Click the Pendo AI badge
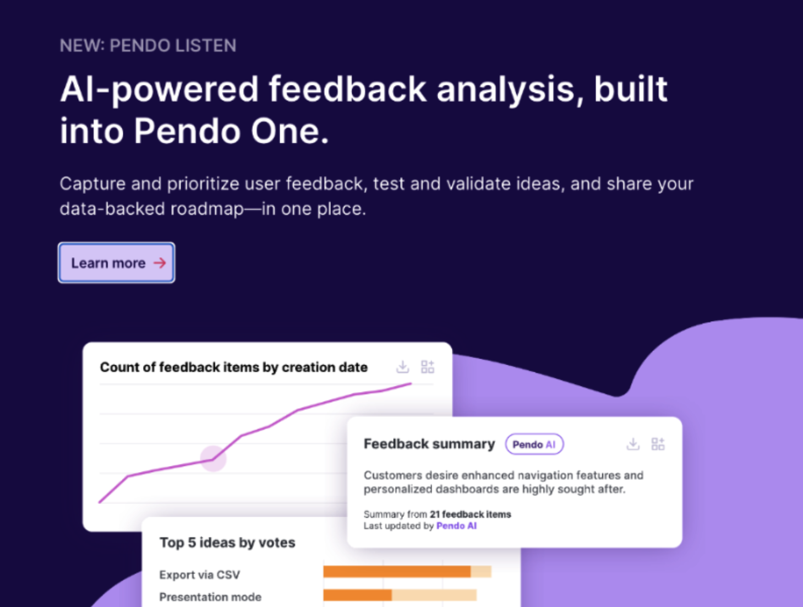 tap(534, 445)
